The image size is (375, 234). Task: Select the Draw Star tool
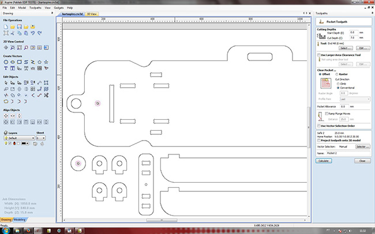[x=46, y=62]
